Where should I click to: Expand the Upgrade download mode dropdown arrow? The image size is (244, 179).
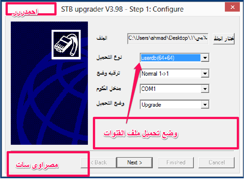(x=205, y=105)
